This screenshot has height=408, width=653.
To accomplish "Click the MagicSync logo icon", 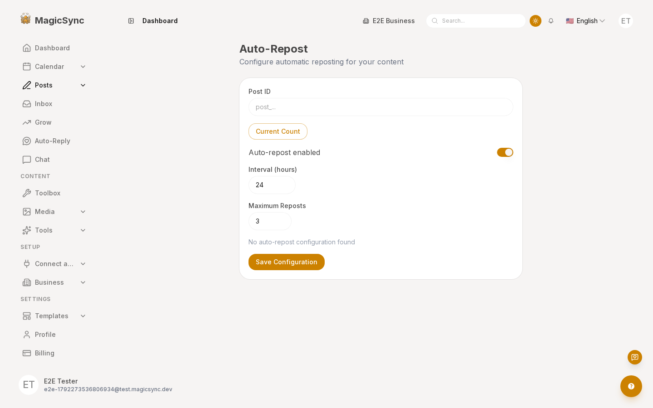I will point(26,19).
